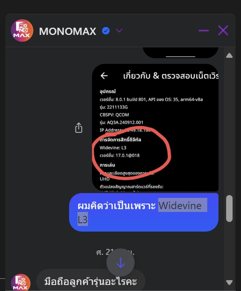Click the partially visible image above the screenshot

coord(180,53)
